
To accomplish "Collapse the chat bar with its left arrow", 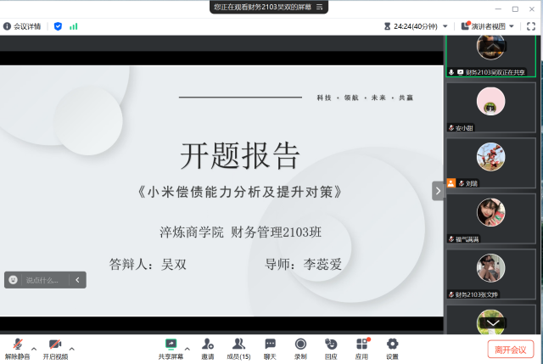I will 77,280.
